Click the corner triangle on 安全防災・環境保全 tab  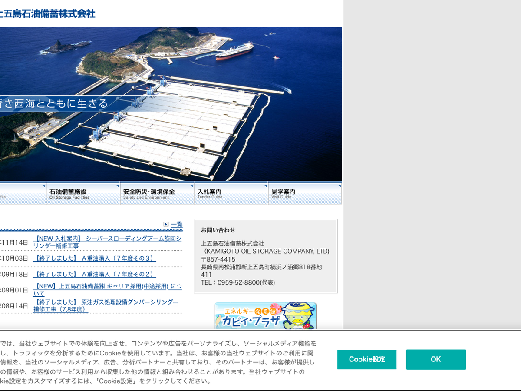(x=191, y=186)
